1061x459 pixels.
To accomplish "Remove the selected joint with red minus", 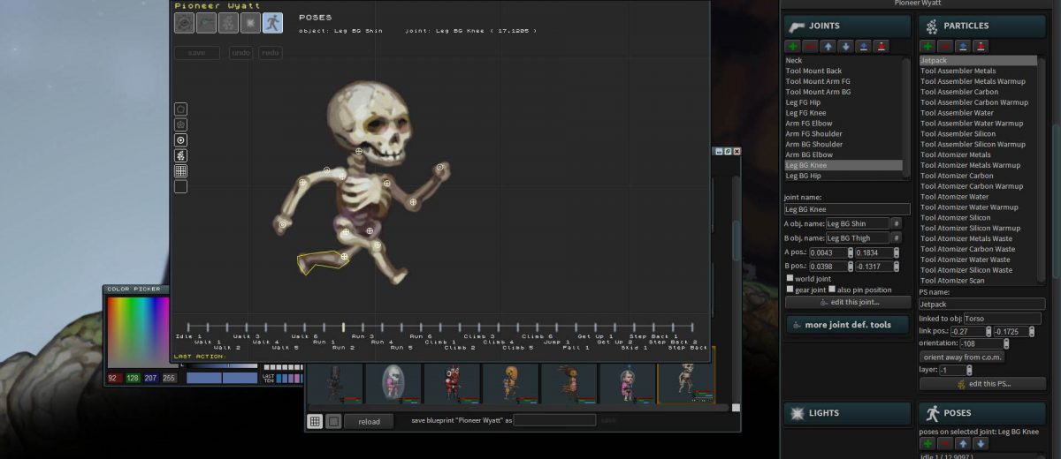I will point(810,46).
